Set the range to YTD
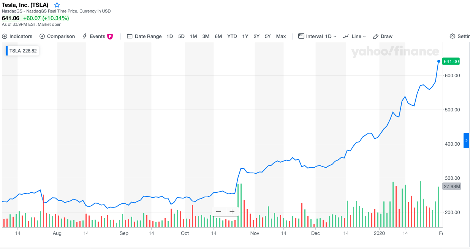470x249 pixels. pyautogui.click(x=232, y=36)
